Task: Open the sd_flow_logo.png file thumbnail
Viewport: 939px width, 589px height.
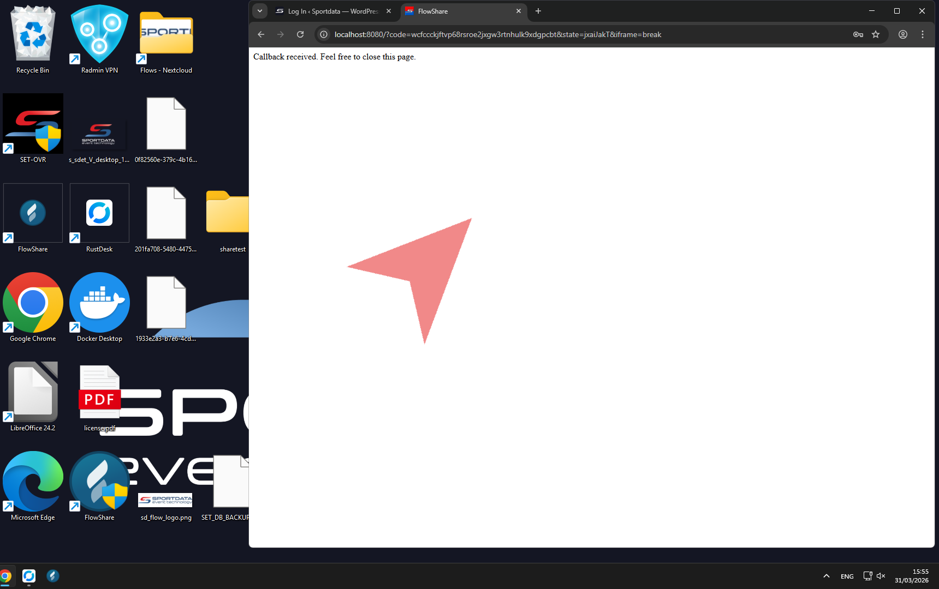Action: (x=165, y=501)
